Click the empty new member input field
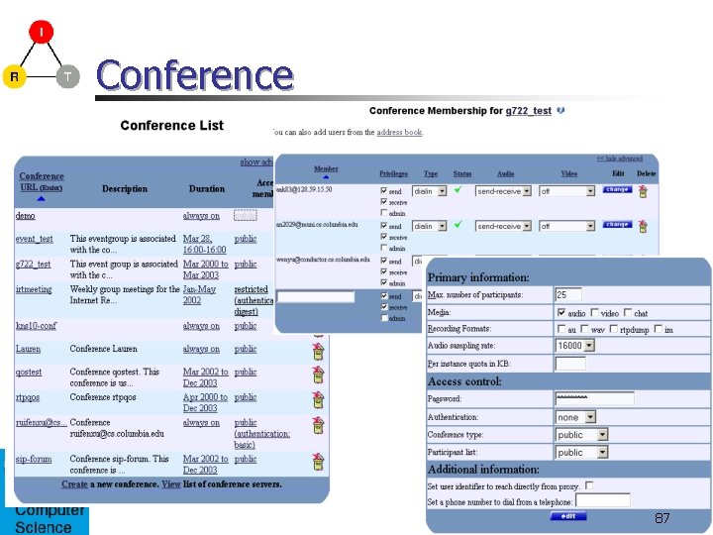This screenshot has width=713, height=535. click(x=316, y=297)
